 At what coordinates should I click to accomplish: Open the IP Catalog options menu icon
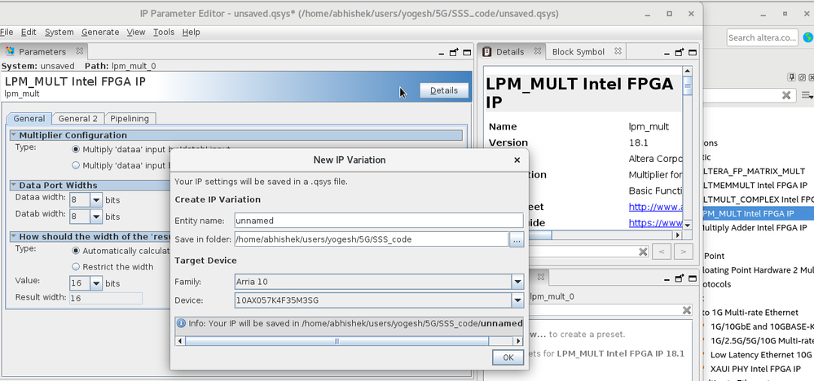point(807,95)
